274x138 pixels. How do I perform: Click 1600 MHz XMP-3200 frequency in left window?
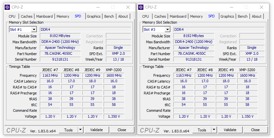point(114,75)
